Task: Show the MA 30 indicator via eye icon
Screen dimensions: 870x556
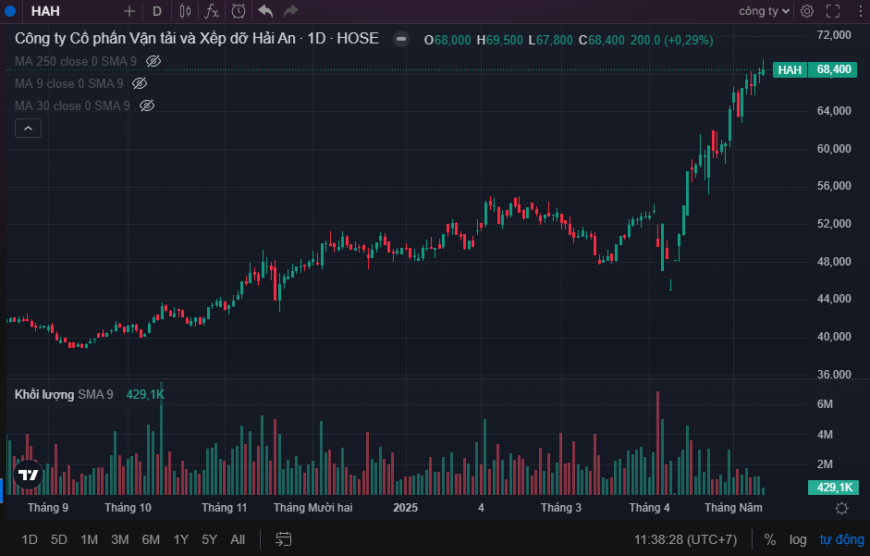Action: pos(146,105)
